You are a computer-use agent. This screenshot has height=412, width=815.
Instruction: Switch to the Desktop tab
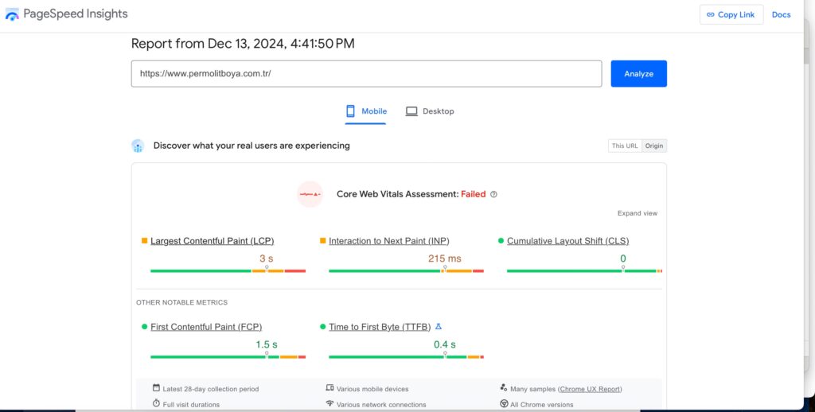coord(430,111)
